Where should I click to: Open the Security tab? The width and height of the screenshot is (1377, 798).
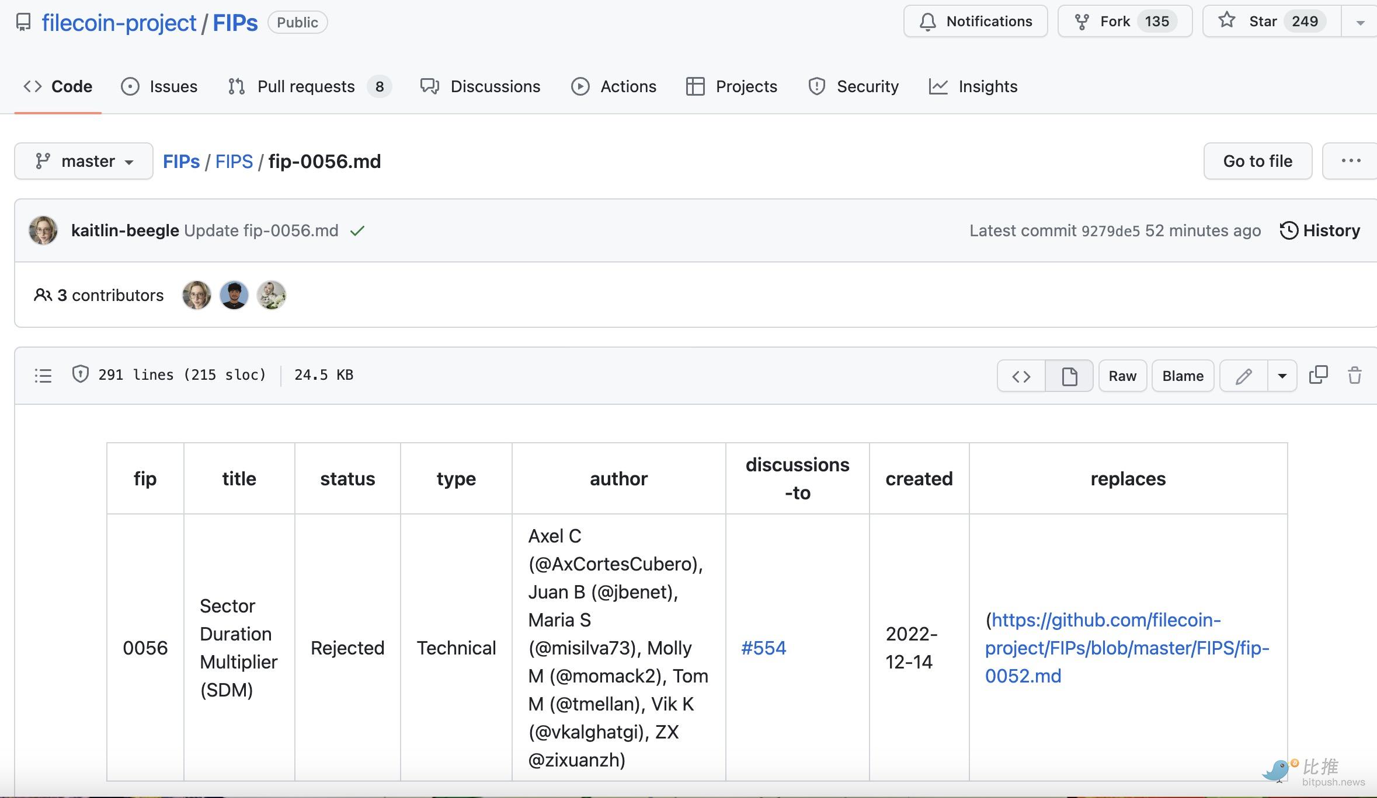(853, 86)
